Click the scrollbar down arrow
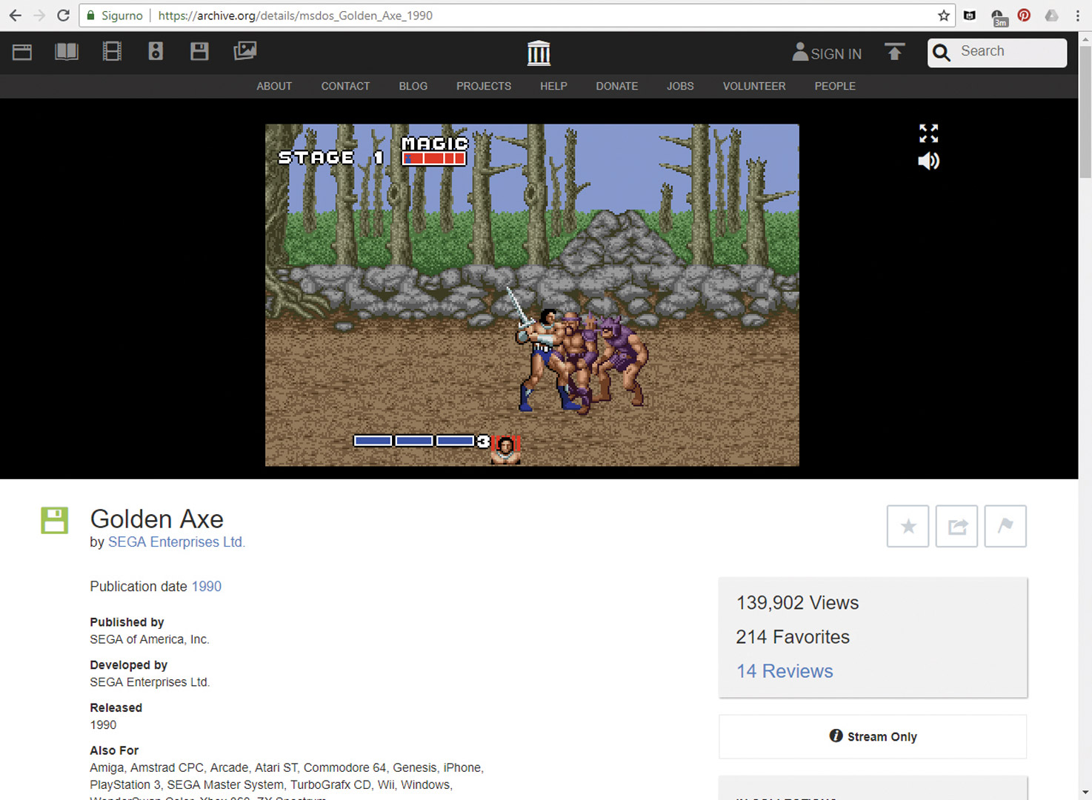The width and height of the screenshot is (1092, 800). pos(1085,793)
